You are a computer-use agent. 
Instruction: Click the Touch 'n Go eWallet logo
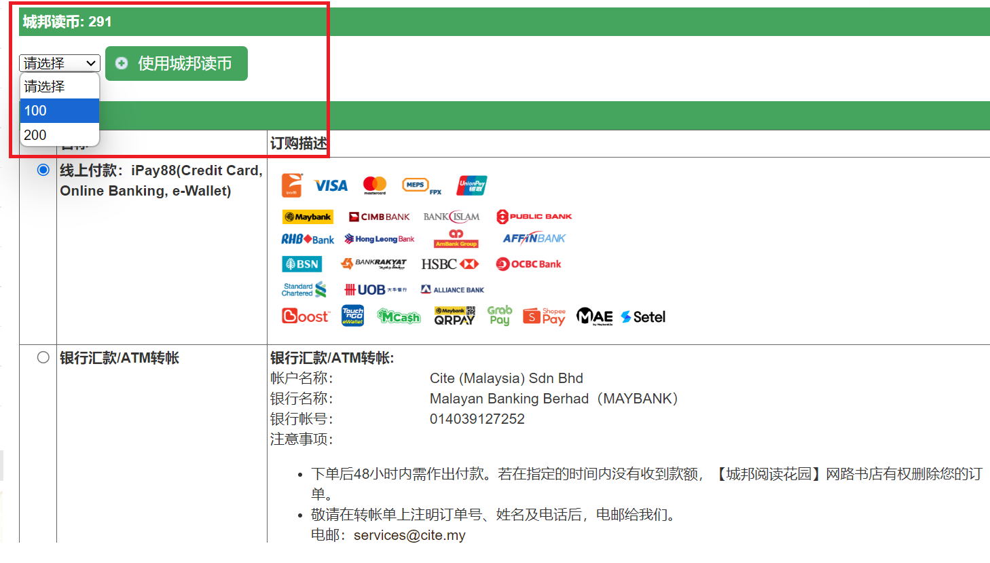click(x=352, y=316)
